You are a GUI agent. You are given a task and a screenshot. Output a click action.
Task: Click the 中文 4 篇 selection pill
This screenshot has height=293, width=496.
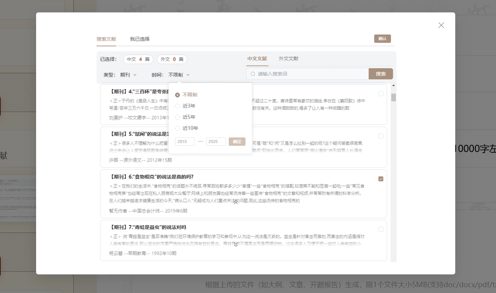pos(138,59)
